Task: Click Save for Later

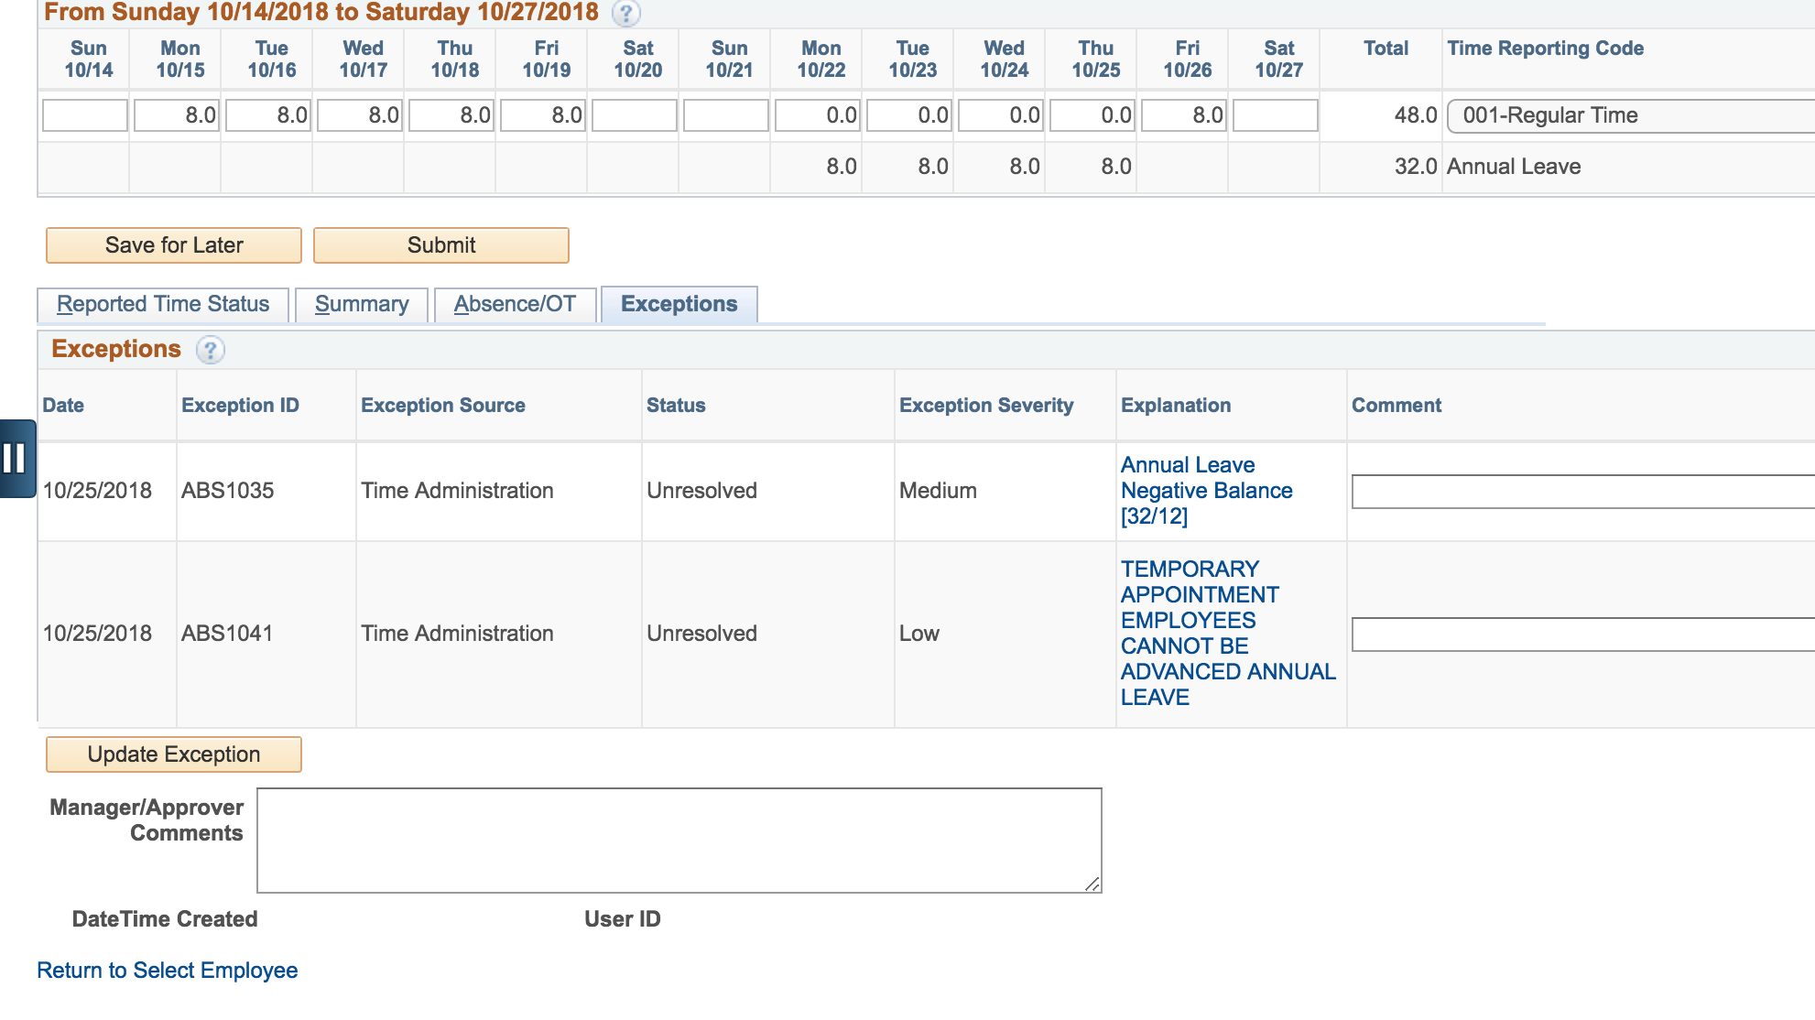Action: click(x=173, y=244)
